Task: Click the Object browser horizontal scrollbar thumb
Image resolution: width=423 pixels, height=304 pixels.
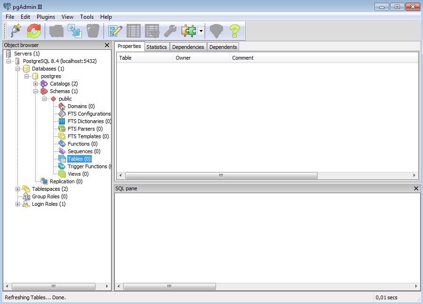Action: click(x=54, y=286)
